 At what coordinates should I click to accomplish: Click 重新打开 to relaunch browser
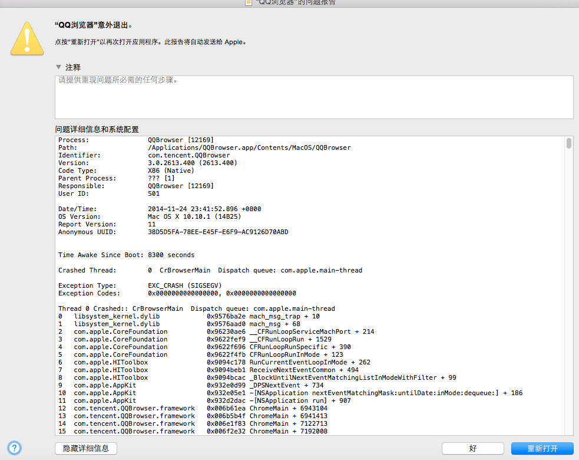click(x=542, y=449)
